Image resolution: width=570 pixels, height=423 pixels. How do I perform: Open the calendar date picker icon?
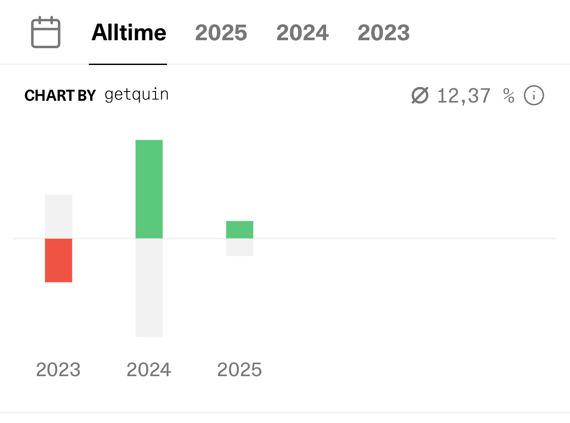click(x=46, y=32)
